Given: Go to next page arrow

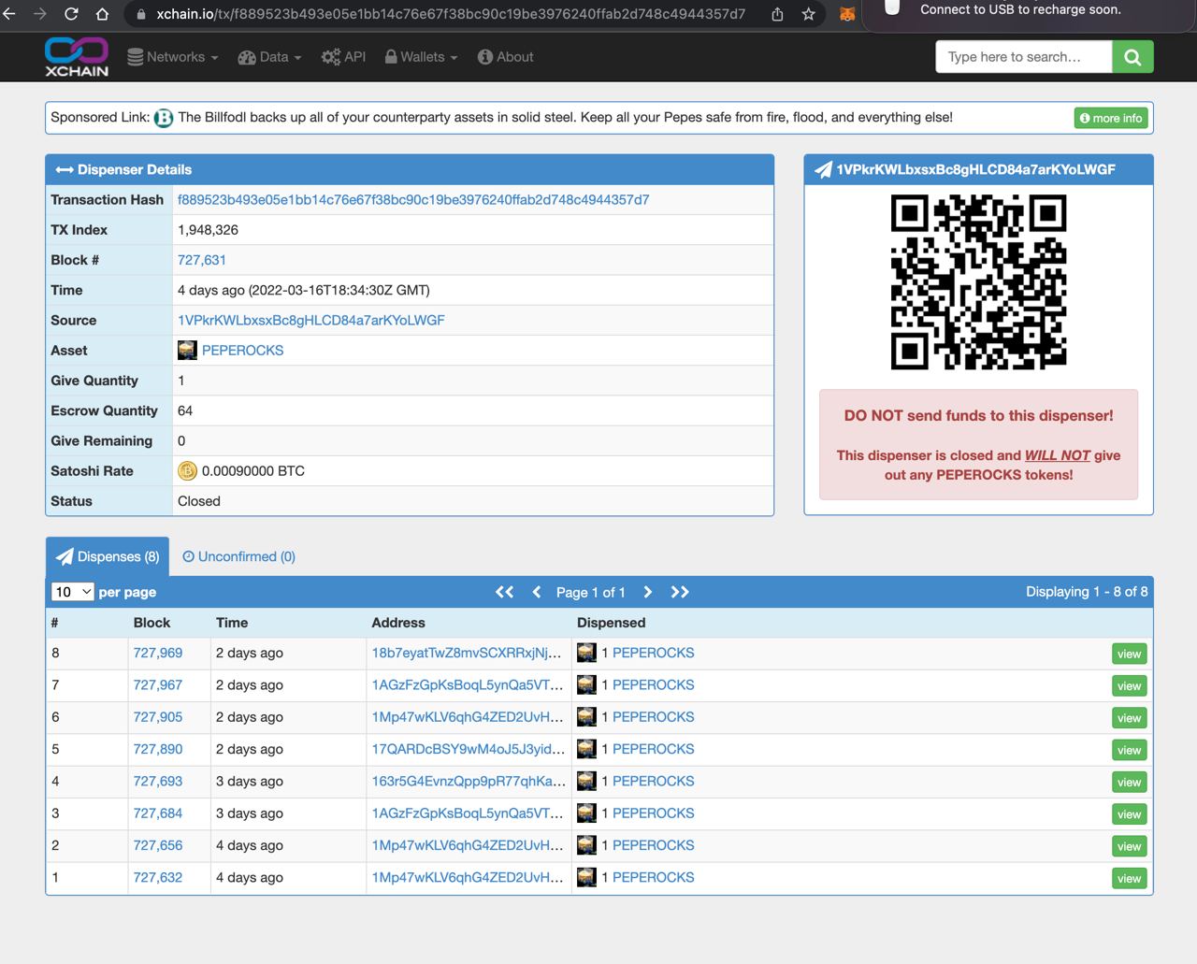Looking at the screenshot, I should pyautogui.click(x=647, y=592).
